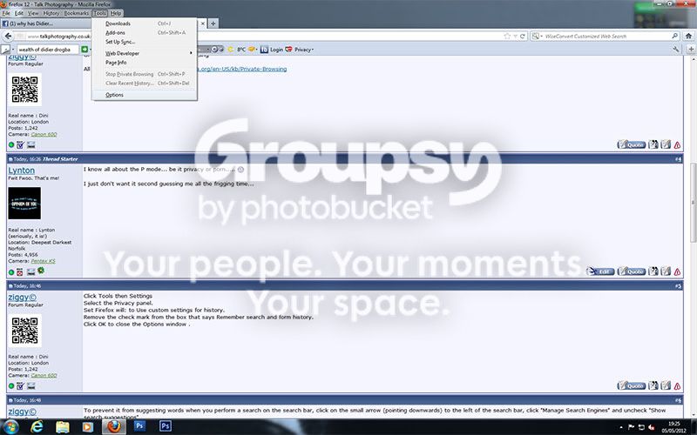
Task: Close the current Talk Photography tab
Action: point(203,23)
